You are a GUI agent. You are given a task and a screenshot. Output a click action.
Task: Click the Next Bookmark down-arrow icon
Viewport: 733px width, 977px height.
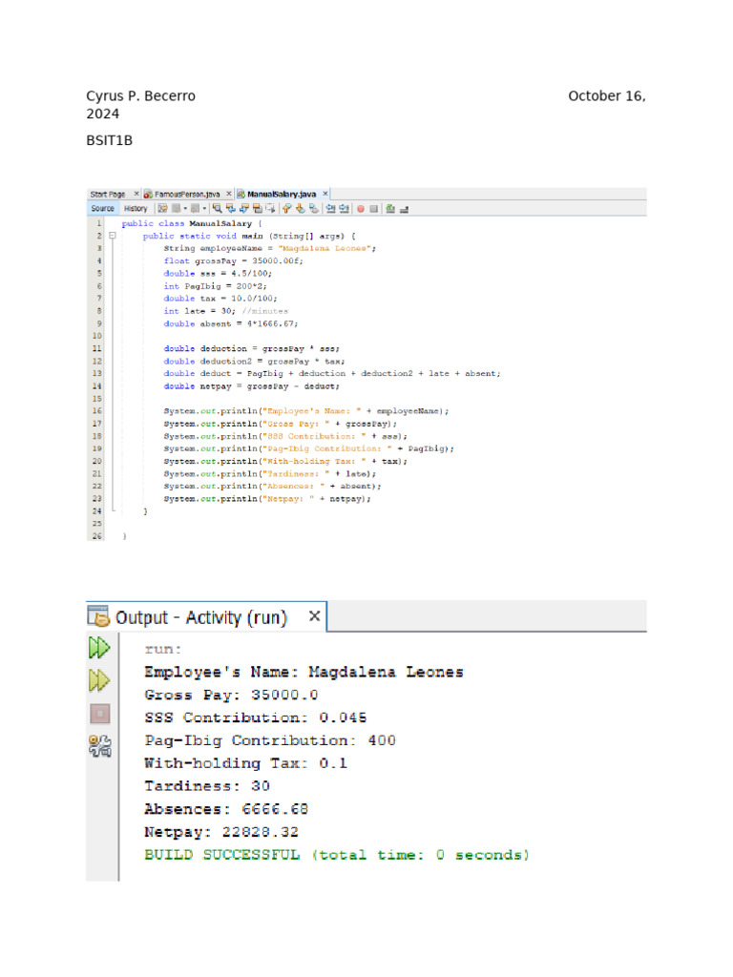tap(299, 208)
